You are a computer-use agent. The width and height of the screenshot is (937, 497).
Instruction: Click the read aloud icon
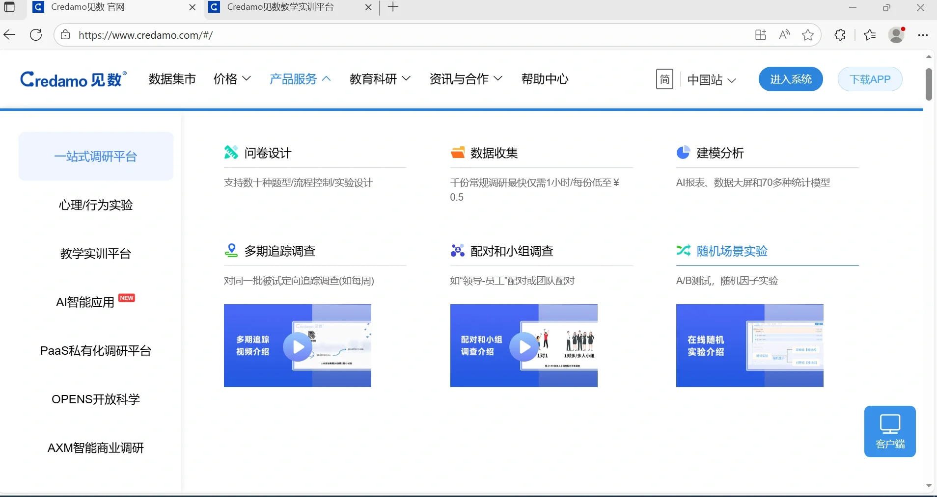(784, 35)
